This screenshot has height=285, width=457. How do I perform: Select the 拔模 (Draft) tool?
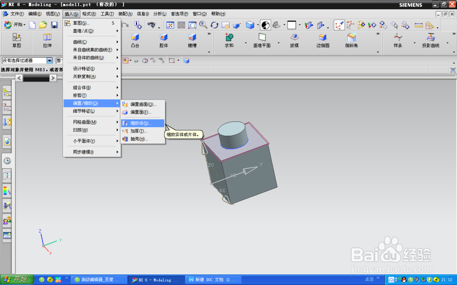[x=294, y=36]
